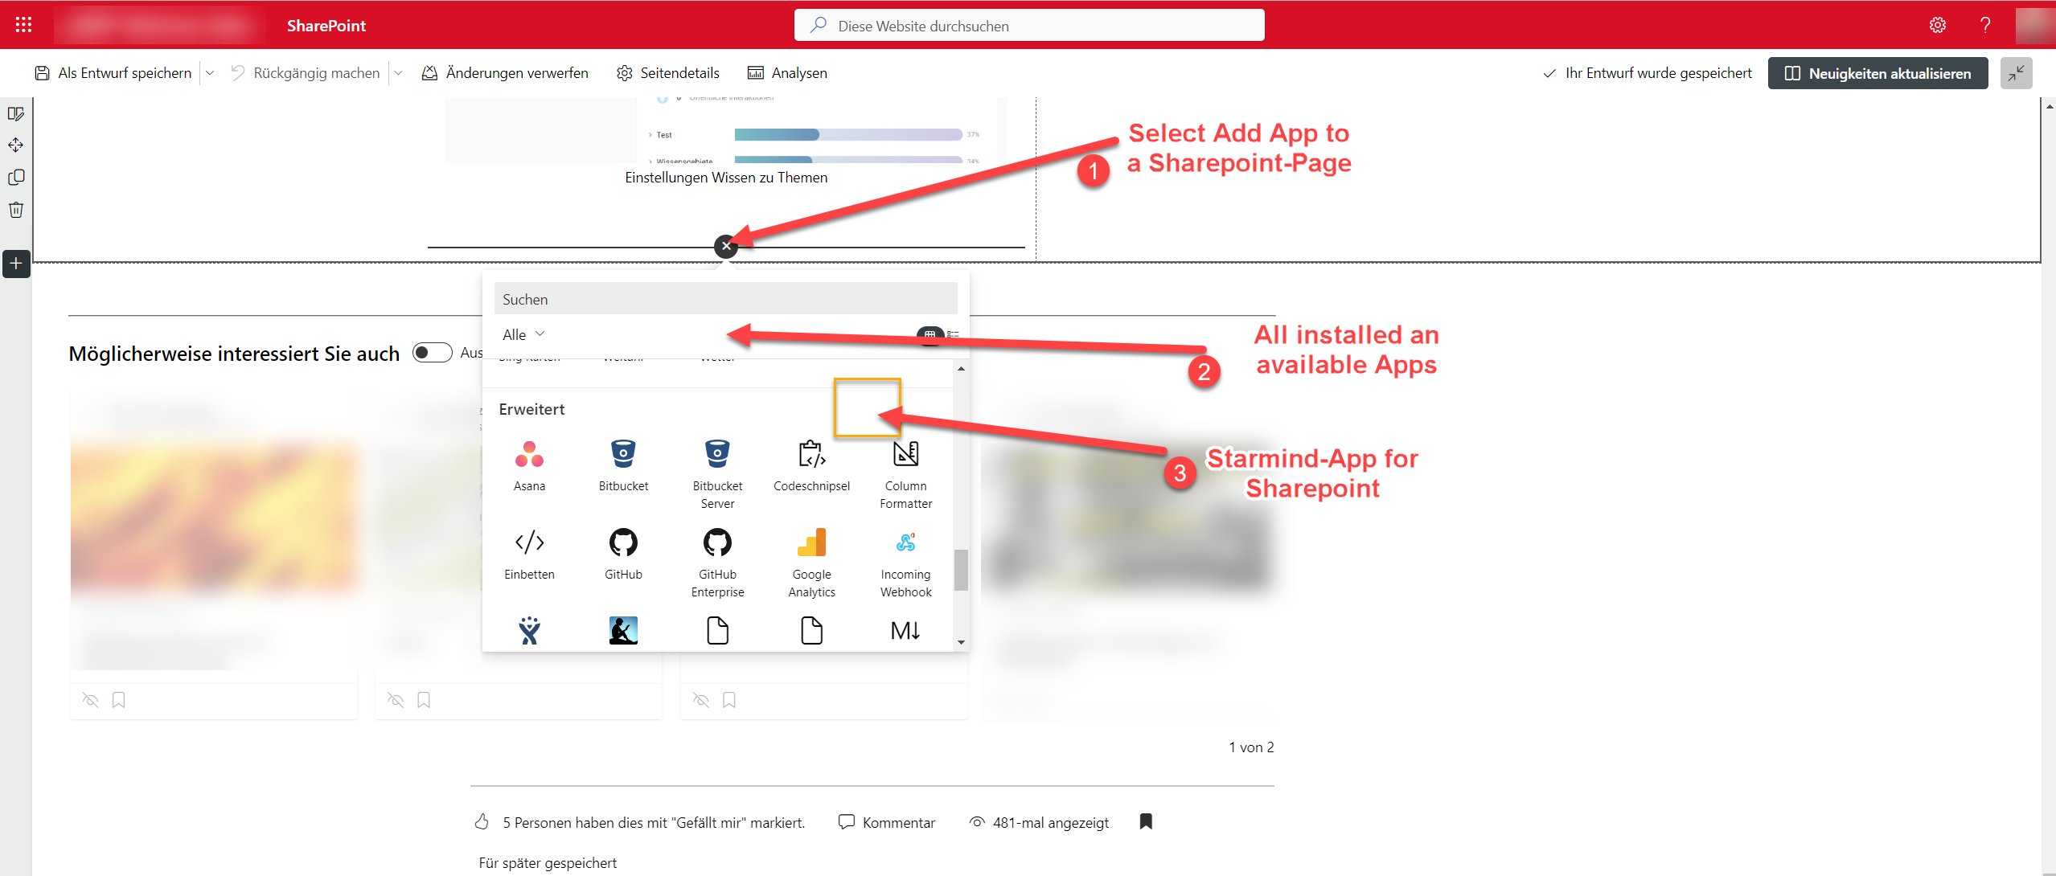Add the Column Formatter web part
The height and width of the screenshot is (876, 2056).
coord(905,474)
